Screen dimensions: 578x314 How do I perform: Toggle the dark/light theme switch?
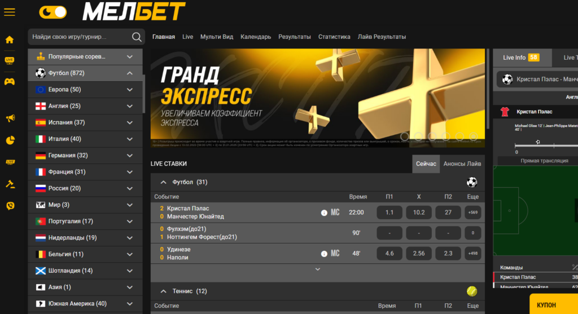(x=52, y=12)
